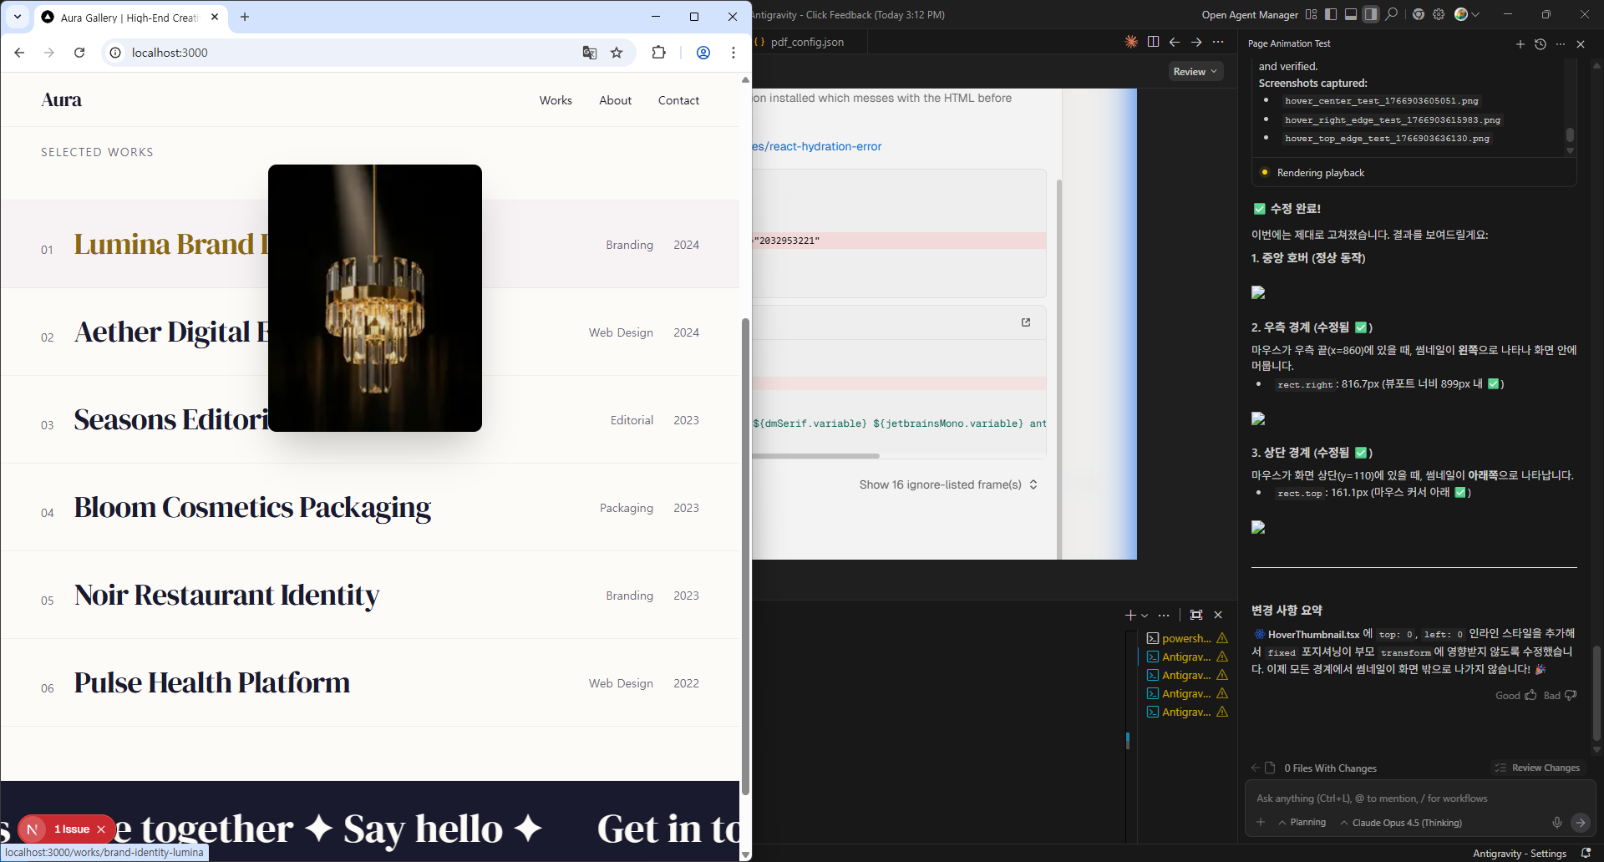The height and width of the screenshot is (862, 1604).
Task: Toggle the bottom panel visibility
Action: click(x=1351, y=14)
